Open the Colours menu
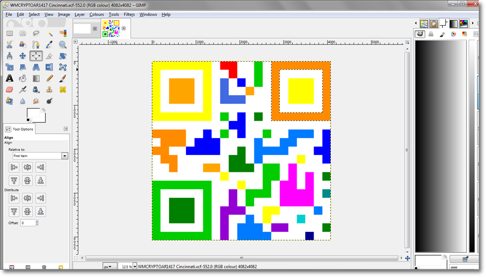486x277 pixels. tap(97, 14)
